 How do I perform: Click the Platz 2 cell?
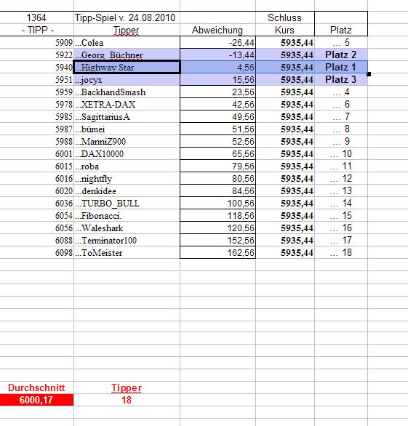(x=341, y=55)
